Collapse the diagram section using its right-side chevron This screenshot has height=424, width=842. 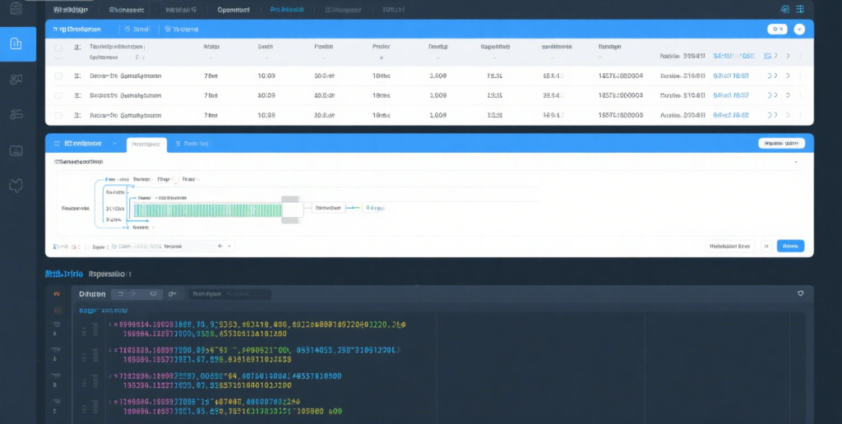tap(796, 163)
